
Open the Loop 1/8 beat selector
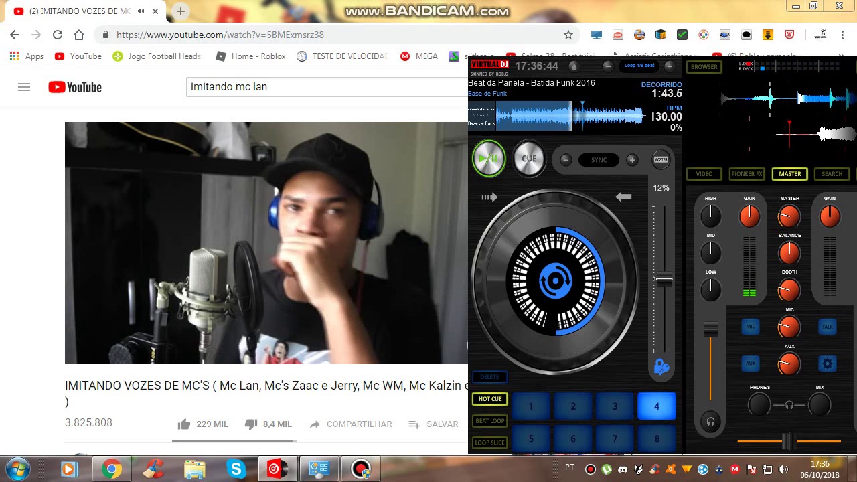pos(639,66)
